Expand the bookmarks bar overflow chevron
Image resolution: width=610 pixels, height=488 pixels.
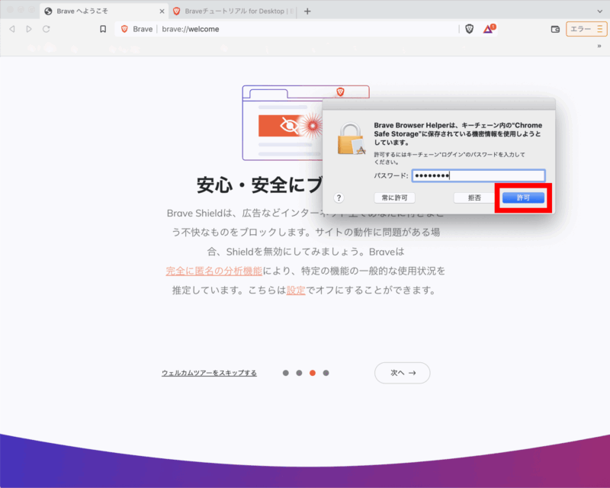click(599, 46)
